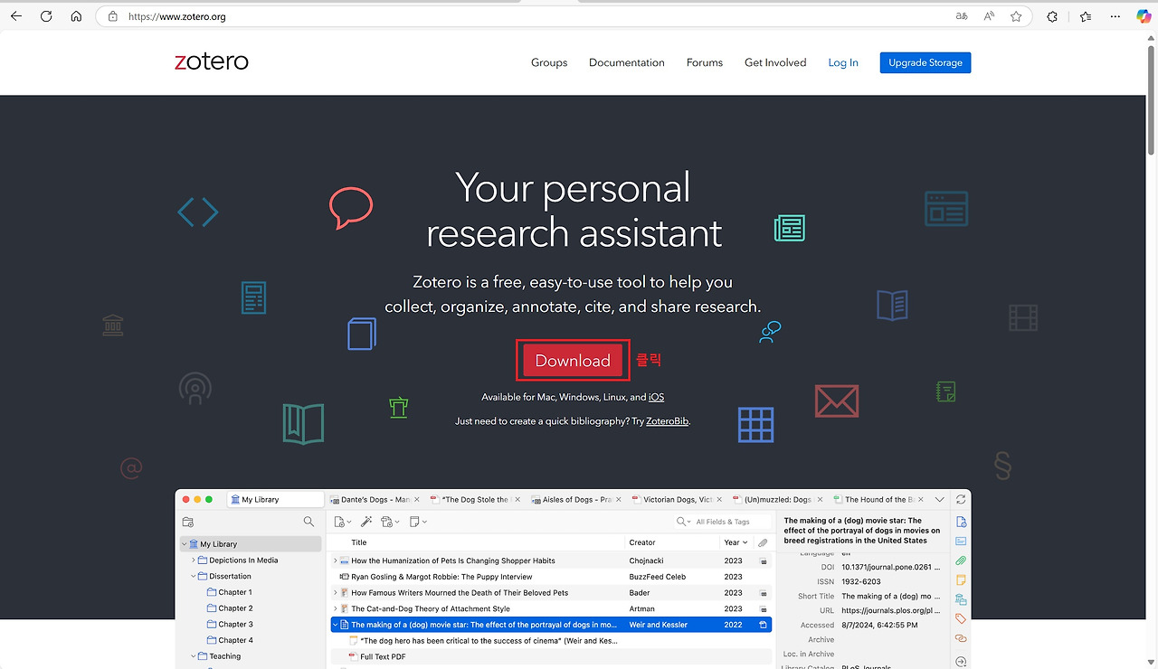1158x669 pixels.
Task: Refresh the zotero.org page
Action: pyautogui.click(x=46, y=16)
